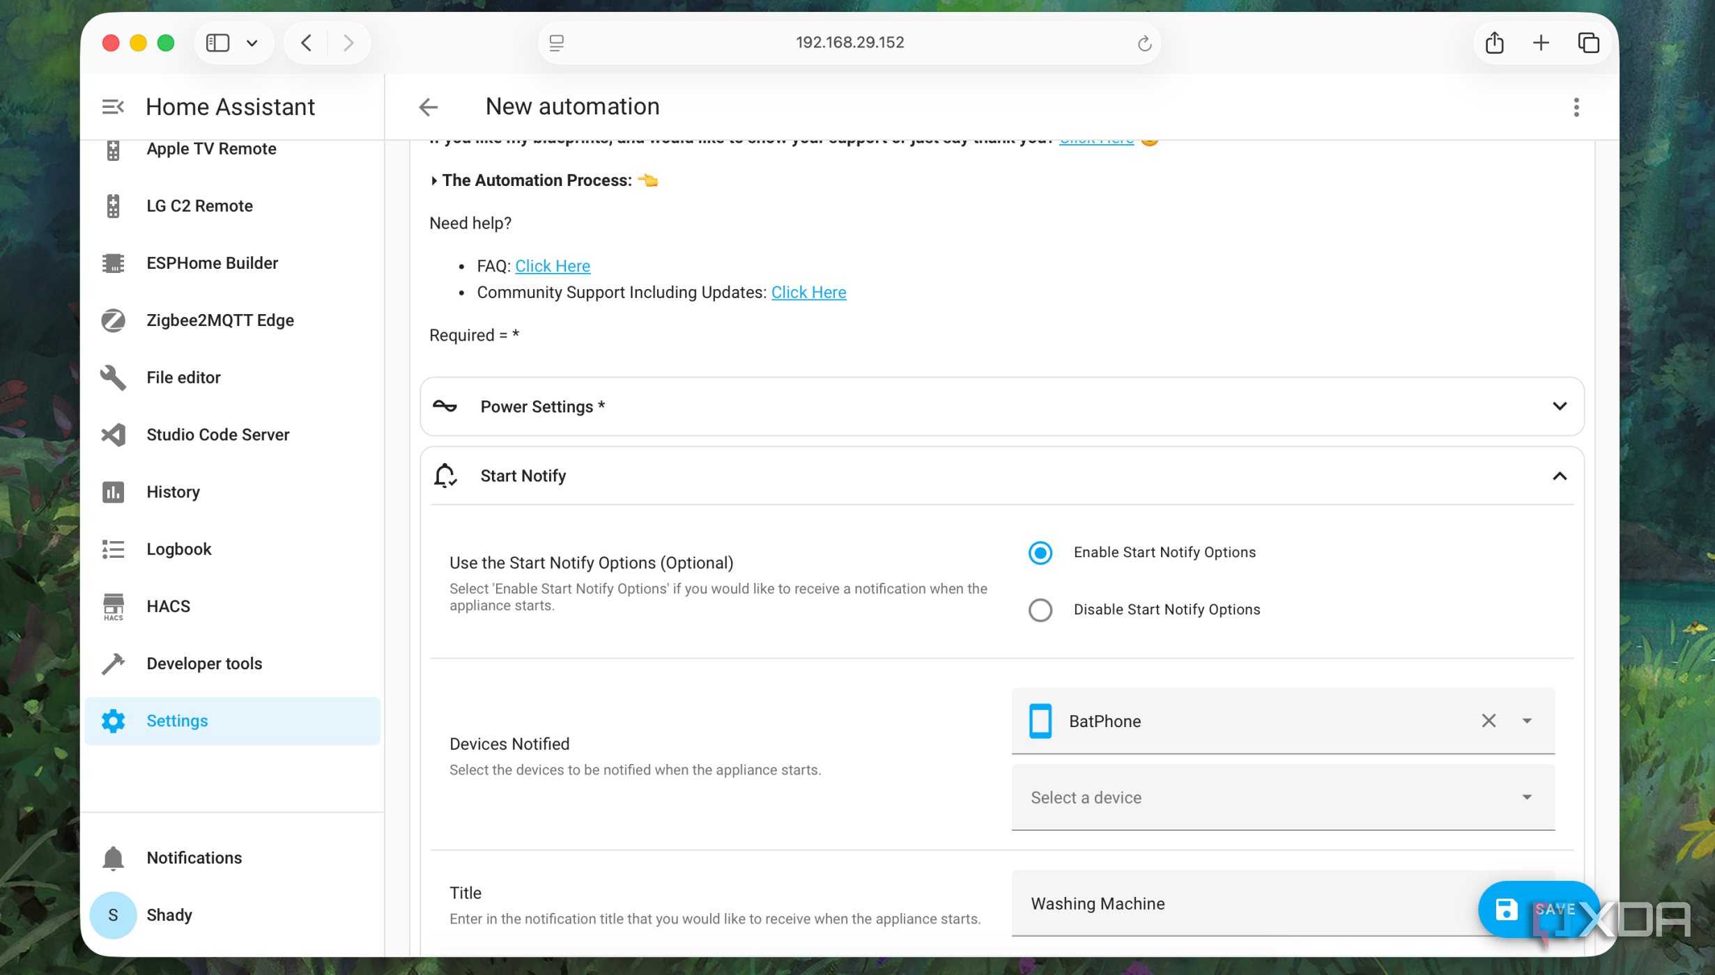Open Apple TV Remote sidebar icon
This screenshot has height=975, width=1715.
[x=113, y=149]
